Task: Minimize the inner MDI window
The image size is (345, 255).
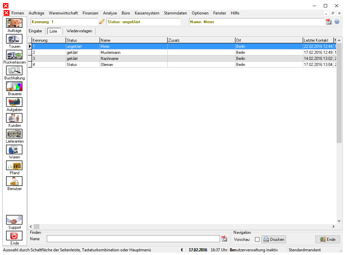Action: [326, 13]
